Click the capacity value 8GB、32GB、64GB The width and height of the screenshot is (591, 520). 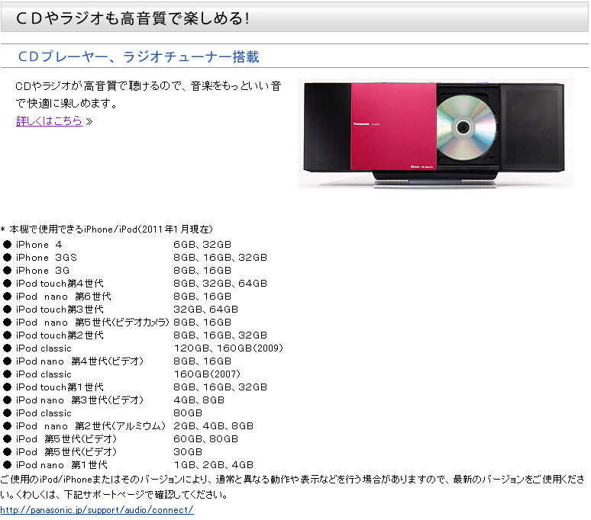point(221,284)
